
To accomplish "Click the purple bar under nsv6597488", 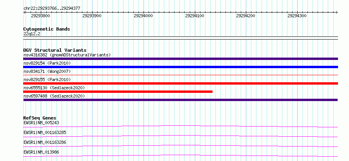I will [x=180, y=100].
